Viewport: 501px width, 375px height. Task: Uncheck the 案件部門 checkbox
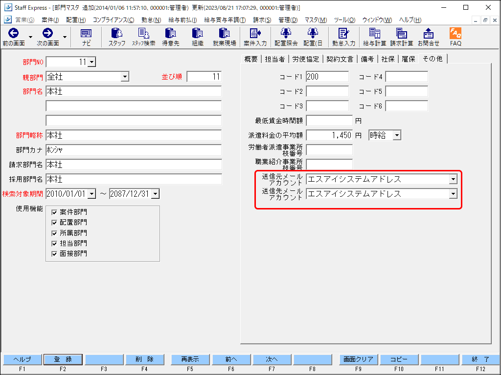[54, 212]
